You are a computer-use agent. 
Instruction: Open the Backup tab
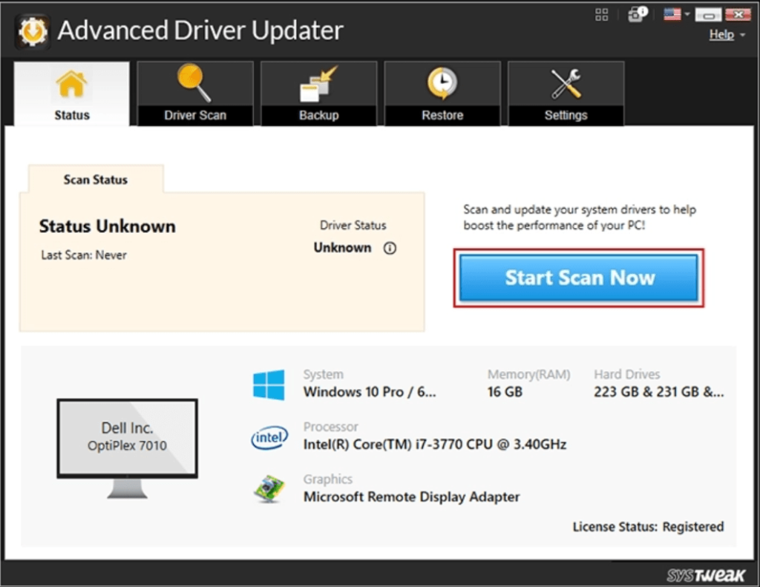319,94
